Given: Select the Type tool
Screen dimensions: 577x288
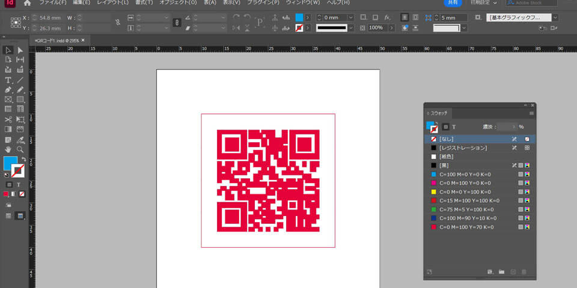Looking at the screenshot, I should (x=8, y=79).
